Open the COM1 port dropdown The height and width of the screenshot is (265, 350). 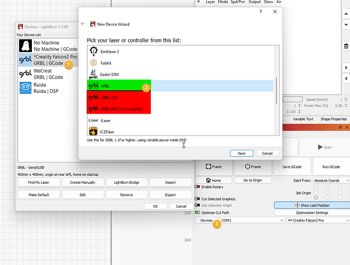pos(252,220)
